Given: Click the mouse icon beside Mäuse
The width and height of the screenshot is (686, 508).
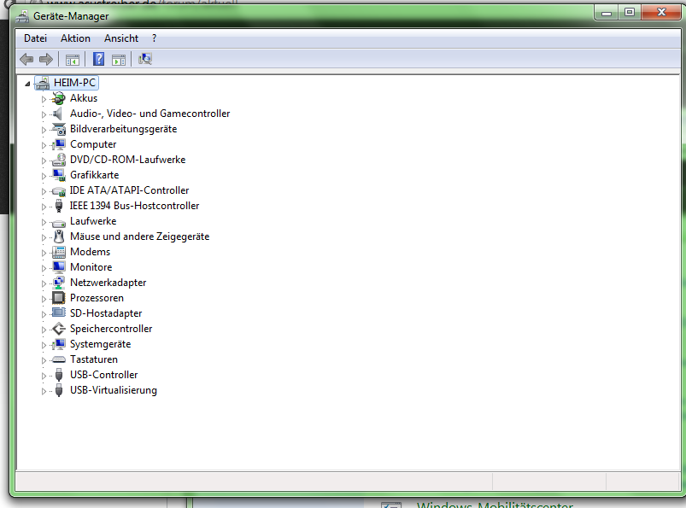Looking at the screenshot, I should point(59,236).
